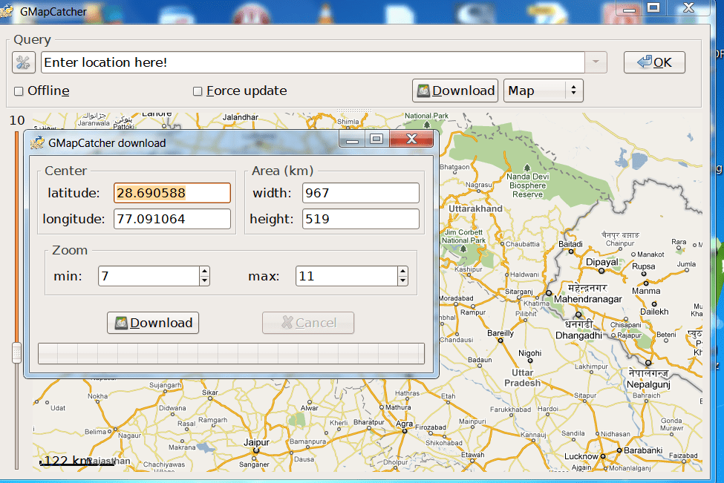Increase zoom min with up arrow

pyautogui.click(x=204, y=272)
